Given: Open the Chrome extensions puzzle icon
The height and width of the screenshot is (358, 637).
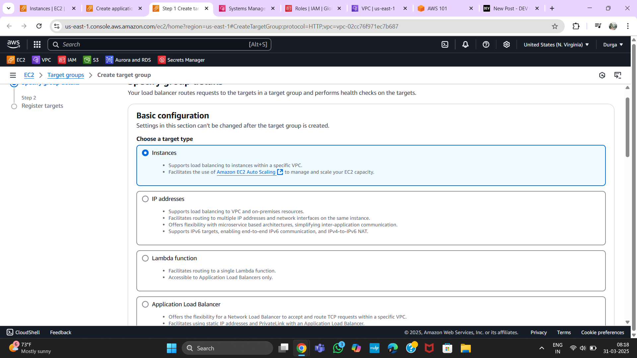Looking at the screenshot, I should [576, 26].
